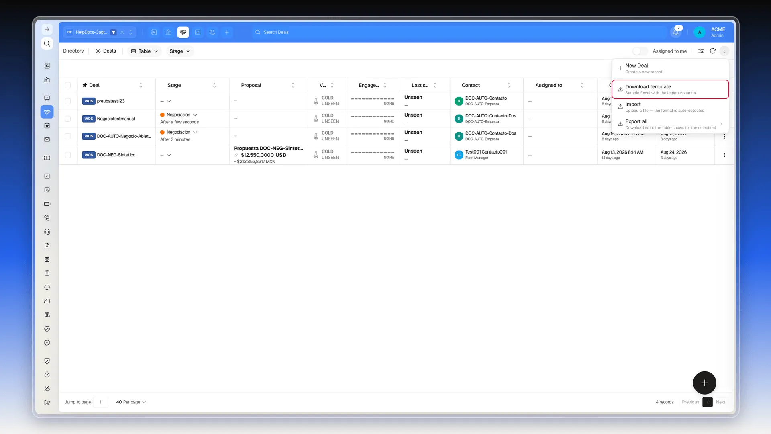Open the cloud icon in sidebar
Image resolution: width=771 pixels, height=434 pixels.
coord(47,301)
